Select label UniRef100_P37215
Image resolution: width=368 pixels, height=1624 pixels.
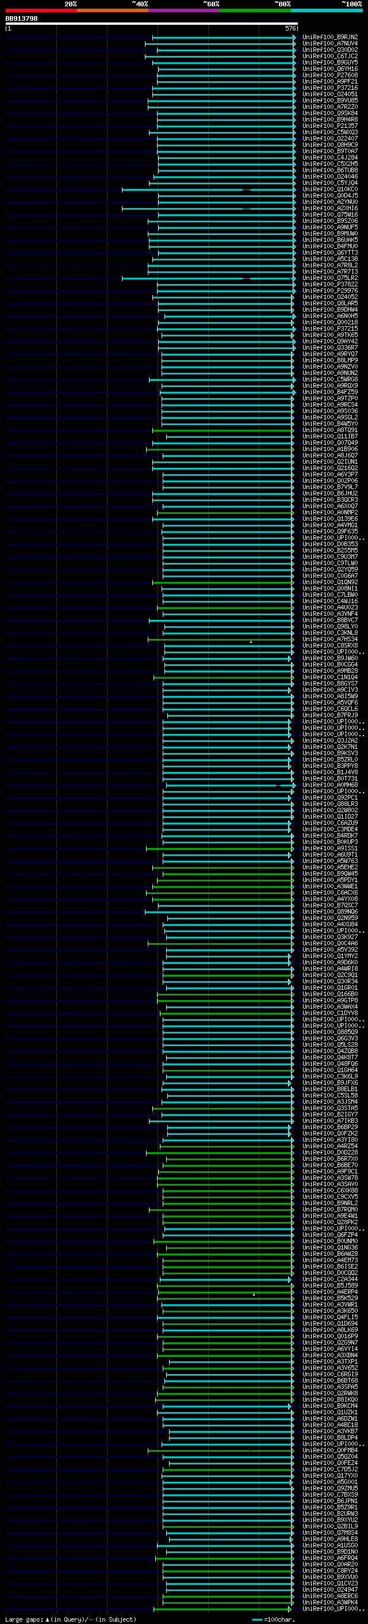[x=330, y=328]
